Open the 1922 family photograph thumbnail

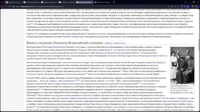click(x=182, y=66)
